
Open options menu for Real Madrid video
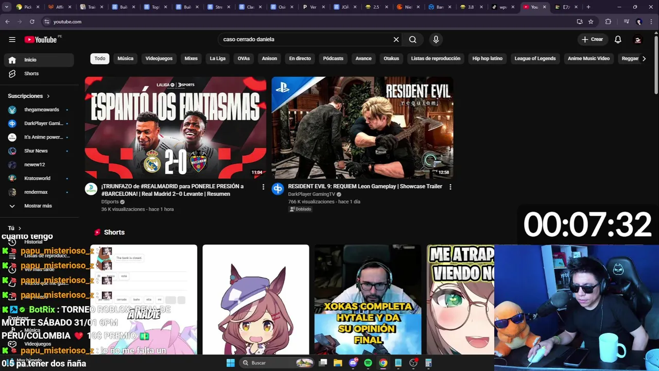[263, 187]
